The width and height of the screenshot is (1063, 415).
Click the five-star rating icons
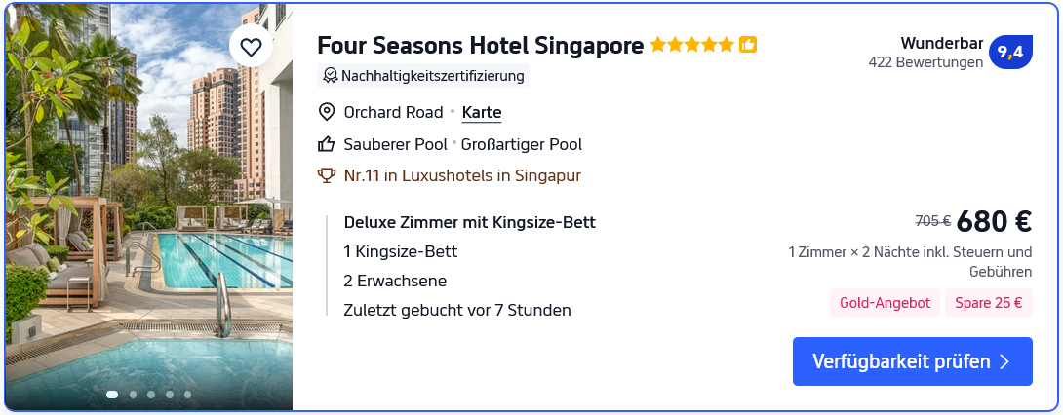click(x=691, y=45)
